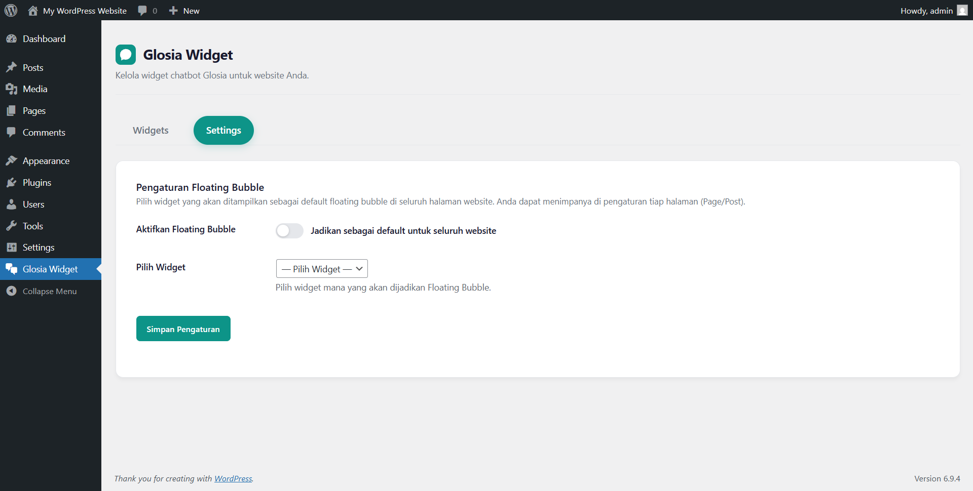
Task: Click the Users person icon
Action: (x=12, y=204)
